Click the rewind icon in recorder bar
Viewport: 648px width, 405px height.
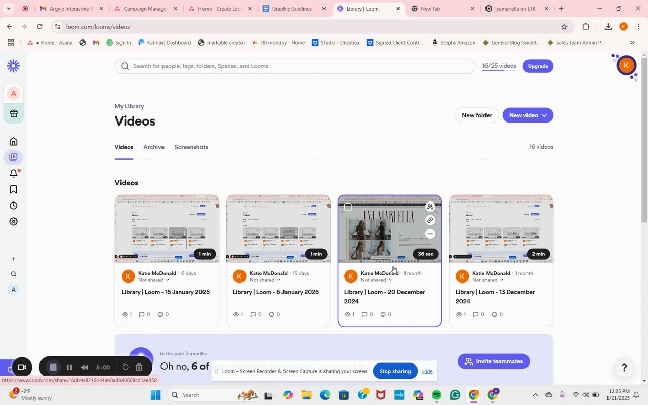coord(85,367)
